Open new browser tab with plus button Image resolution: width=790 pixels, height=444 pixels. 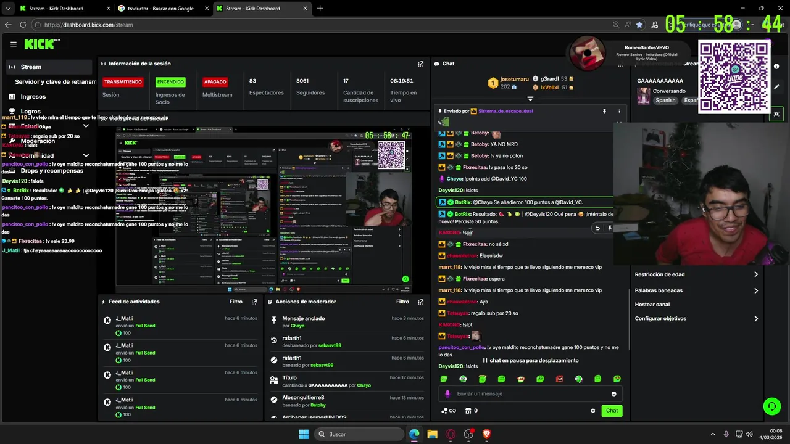320,9
